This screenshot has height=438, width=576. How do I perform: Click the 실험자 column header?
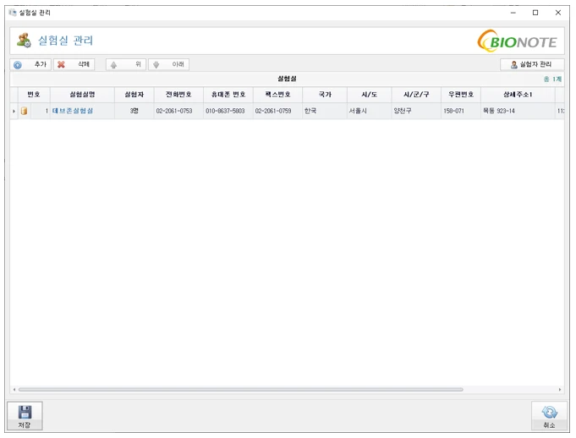click(134, 95)
